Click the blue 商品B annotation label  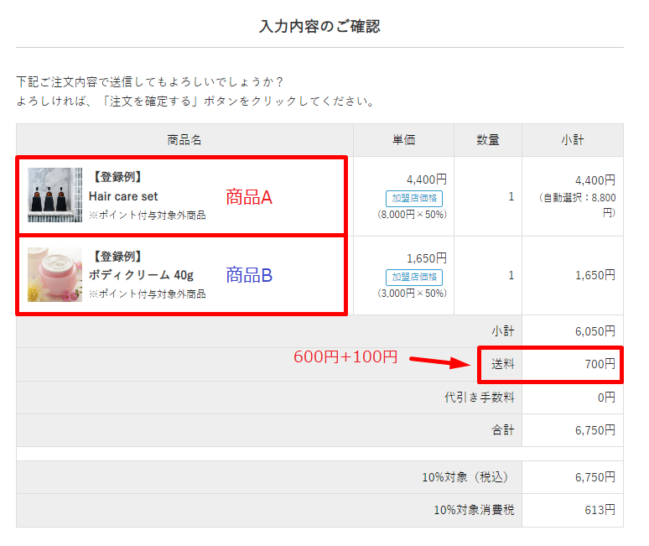pos(250,274)
